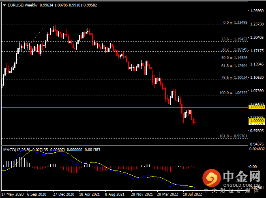This screenshot has width=266, height=198.
Task: Select the Fibonacci label 50.0 = 1.14926
Action: 234,58
